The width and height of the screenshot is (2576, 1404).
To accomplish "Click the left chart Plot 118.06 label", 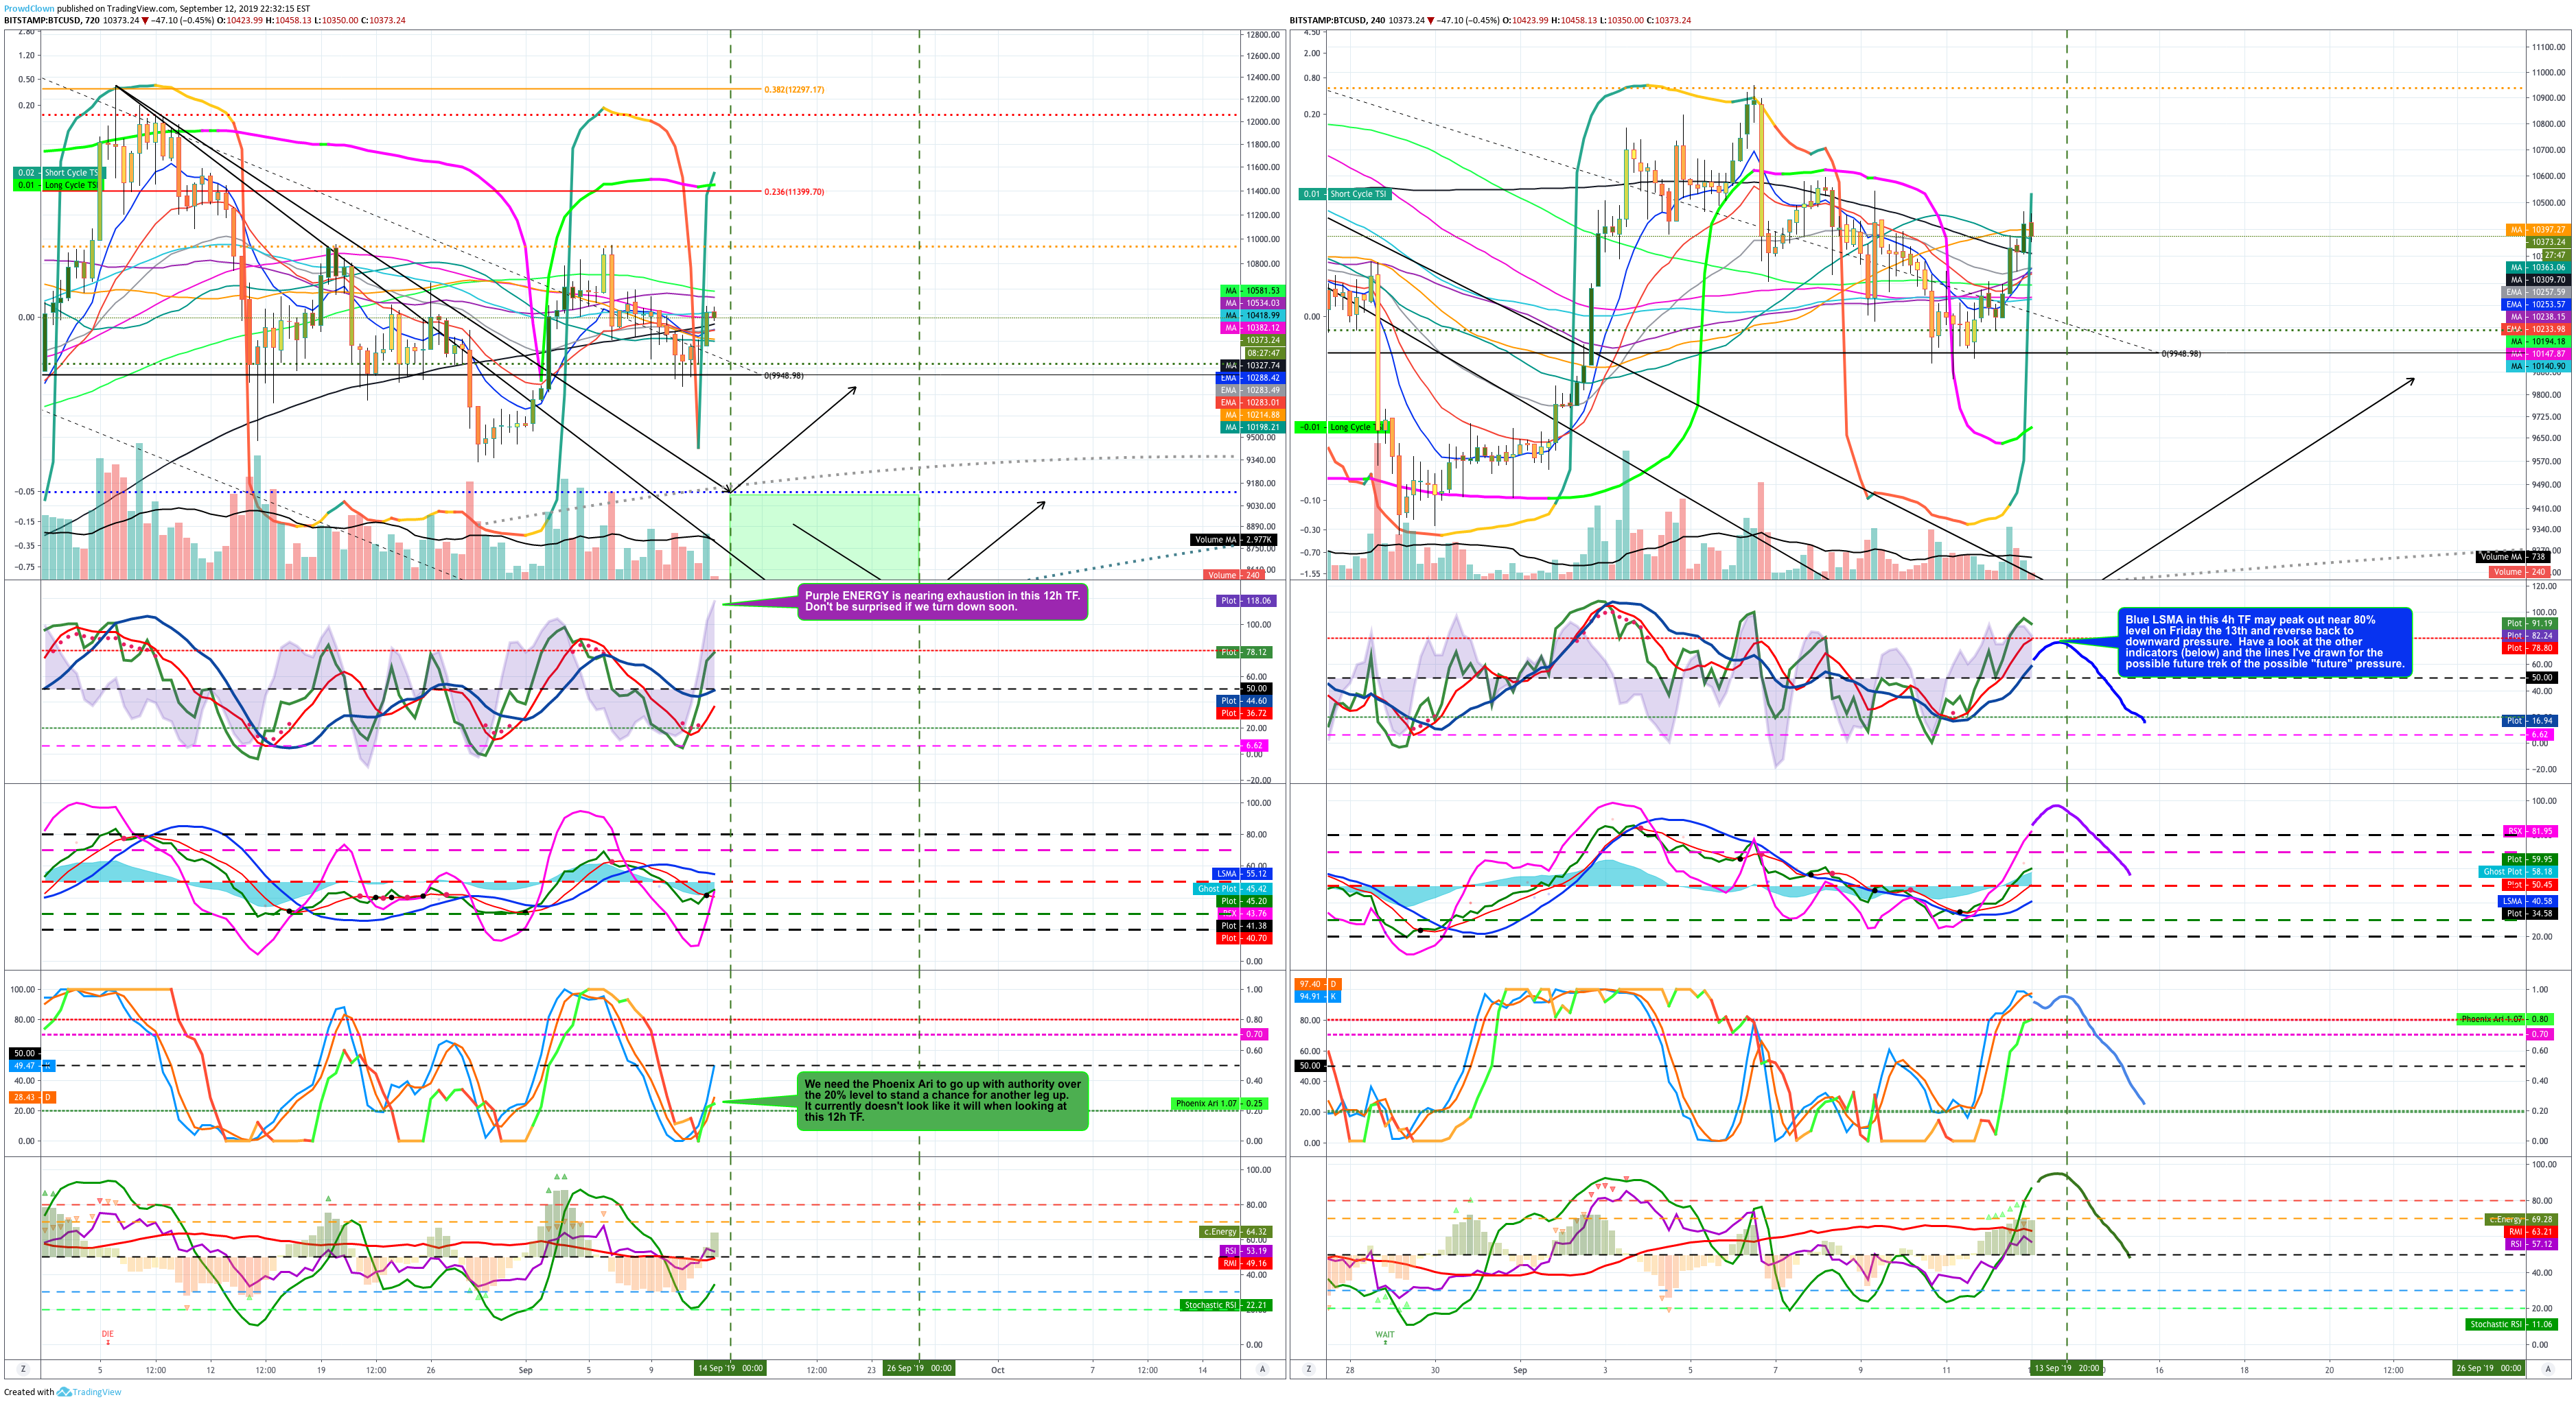I will (1245, 601).
